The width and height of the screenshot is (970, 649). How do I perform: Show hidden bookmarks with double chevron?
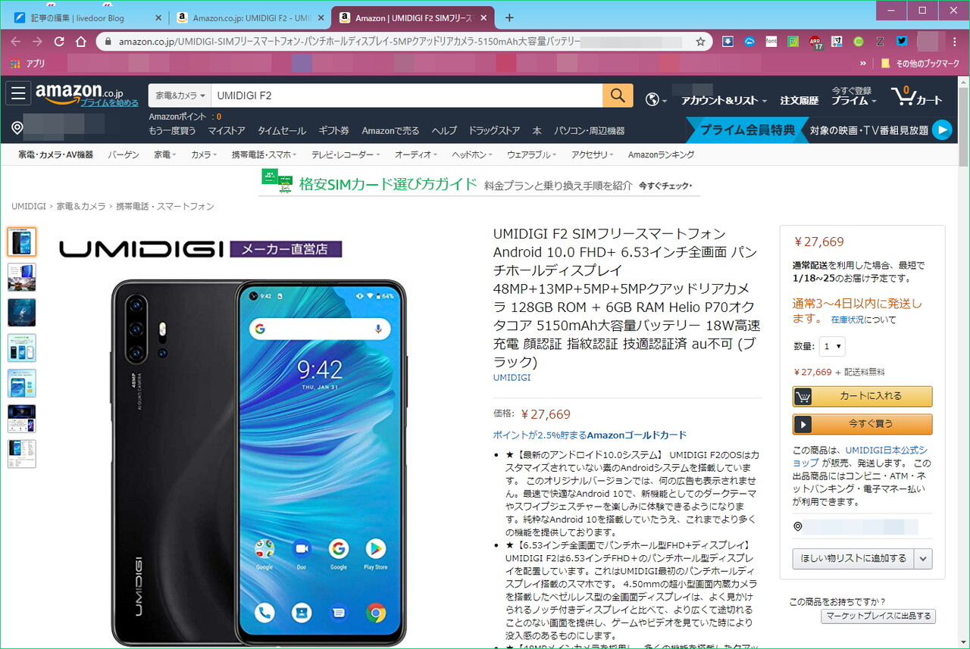click(862, 64)
